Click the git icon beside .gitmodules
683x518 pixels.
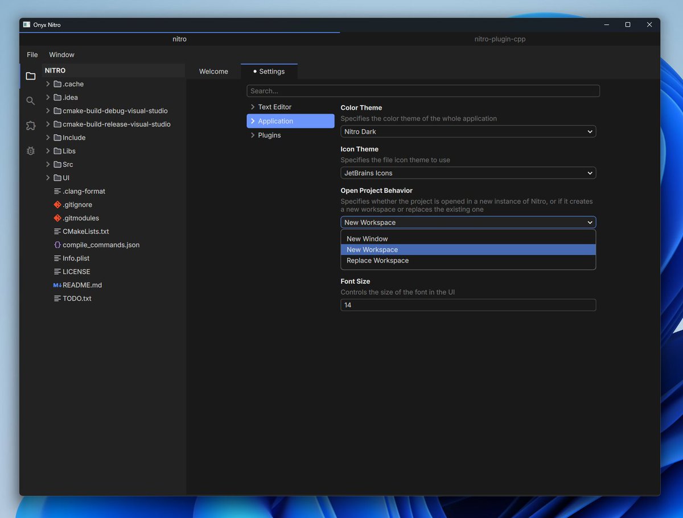[57, 218]
